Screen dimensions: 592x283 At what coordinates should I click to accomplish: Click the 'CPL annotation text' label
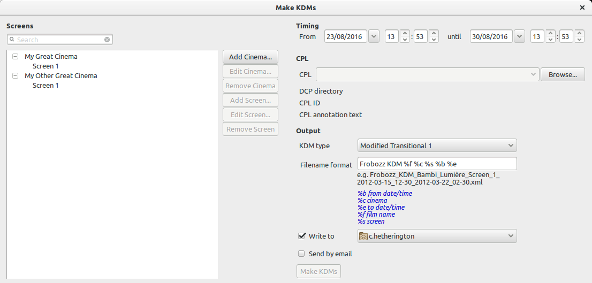pyautogui.click(x=330, y=114)
